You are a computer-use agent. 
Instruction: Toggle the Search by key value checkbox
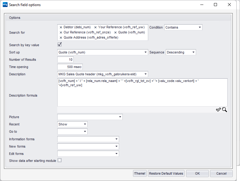point(59,44)
